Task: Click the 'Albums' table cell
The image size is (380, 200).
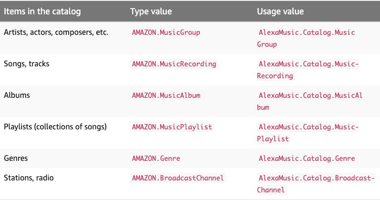Action: [x=17, y=95]
